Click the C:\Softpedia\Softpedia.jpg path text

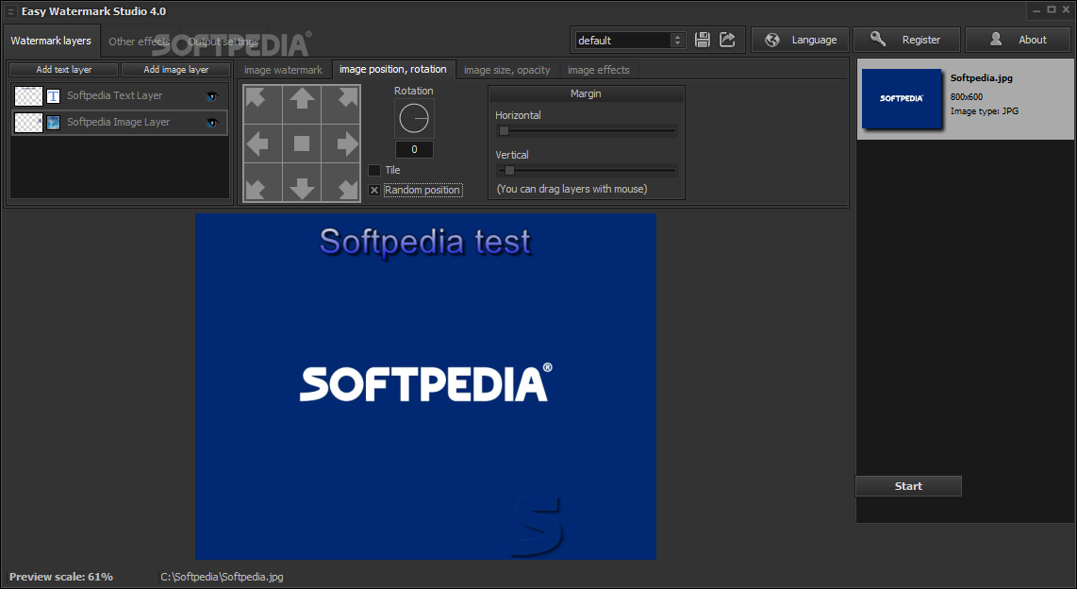click(222, 577)
